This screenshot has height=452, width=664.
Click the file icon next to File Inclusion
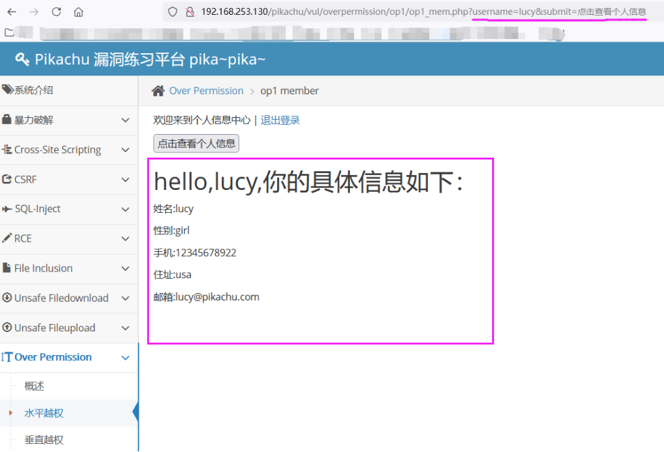[x=9, y=268]
